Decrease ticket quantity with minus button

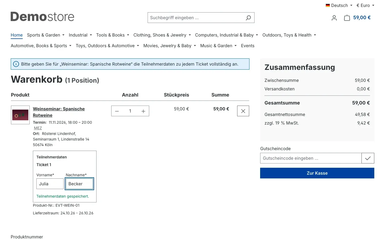(117, 111)
